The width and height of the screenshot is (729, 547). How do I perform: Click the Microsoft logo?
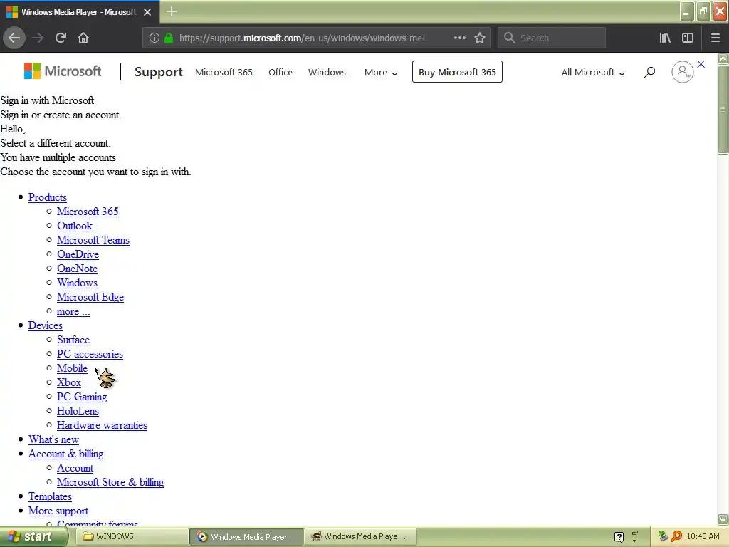(63, 71)
